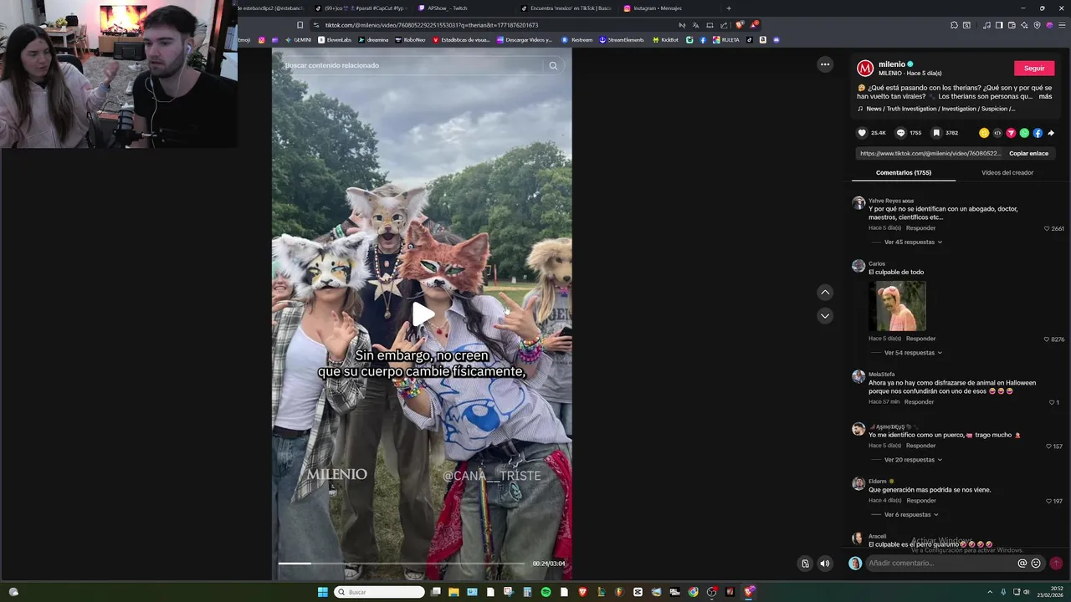Open the emoji picker in comment box

[x=1036, y=564]
